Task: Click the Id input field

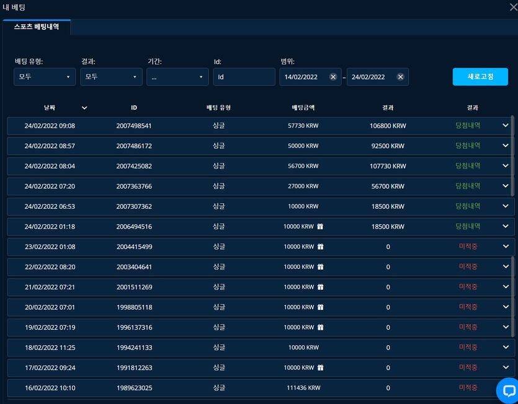Action: 244,77
